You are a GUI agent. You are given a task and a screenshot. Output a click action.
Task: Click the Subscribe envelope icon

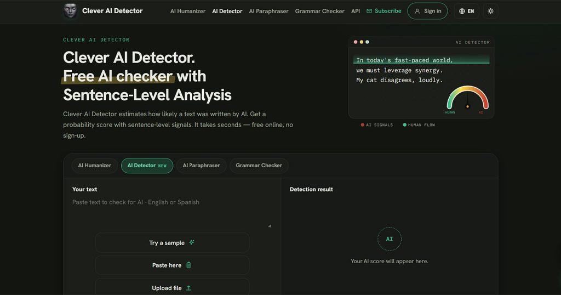pyautogui.click(x=369, y=11)
